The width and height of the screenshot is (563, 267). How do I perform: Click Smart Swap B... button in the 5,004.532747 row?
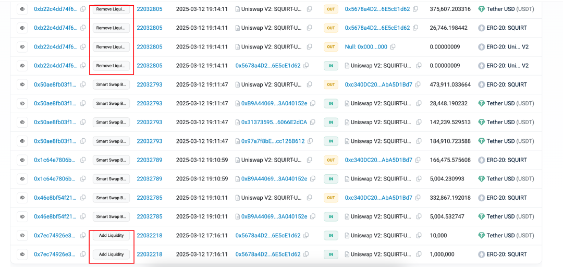[111, 217]
